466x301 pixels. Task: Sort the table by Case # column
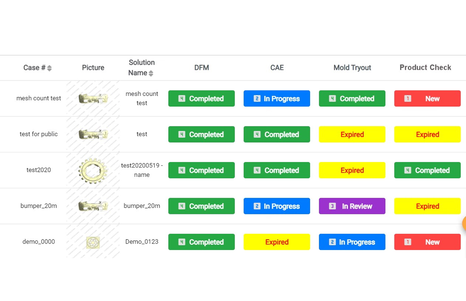pos(49,68)
